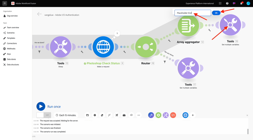Open the 'We are done' route filter
Image resolution: width=253 pixels, height=140 pixels.
tap(165, 62)
